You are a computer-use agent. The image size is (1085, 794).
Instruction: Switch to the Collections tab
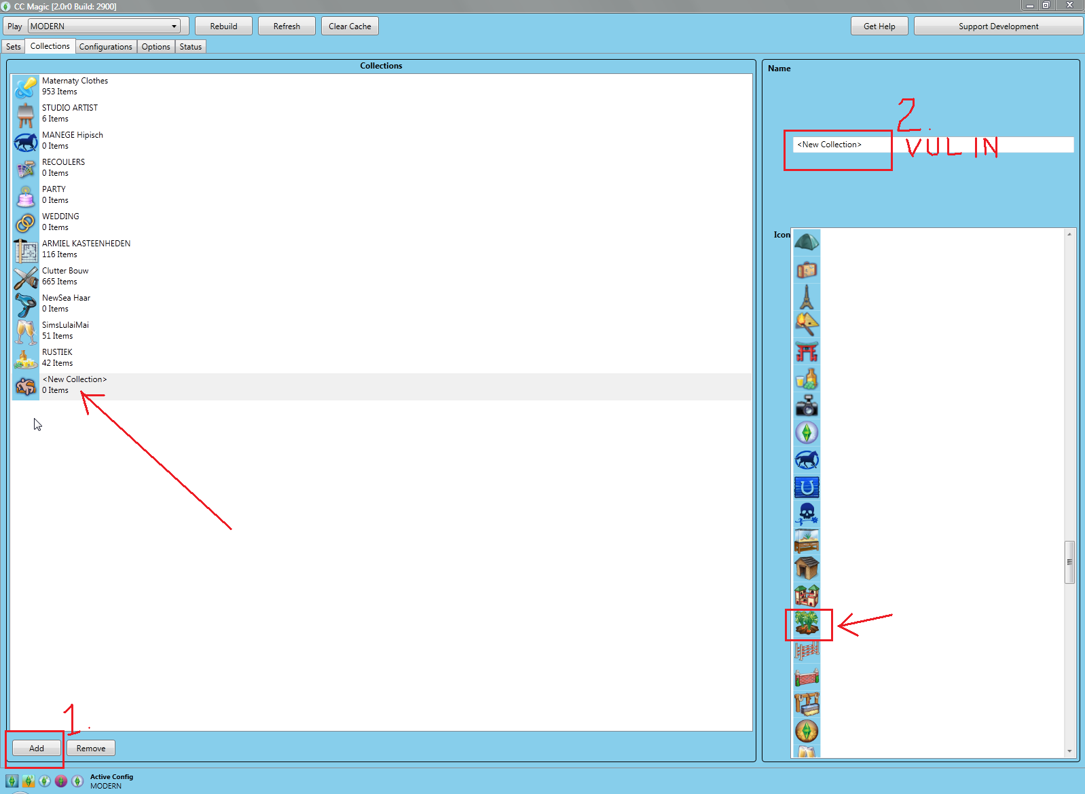tap(50, 46)
